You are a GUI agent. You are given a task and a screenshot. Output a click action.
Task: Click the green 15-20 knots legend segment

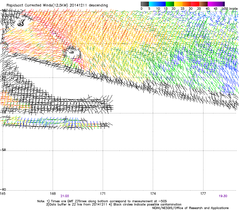[170, 4]
